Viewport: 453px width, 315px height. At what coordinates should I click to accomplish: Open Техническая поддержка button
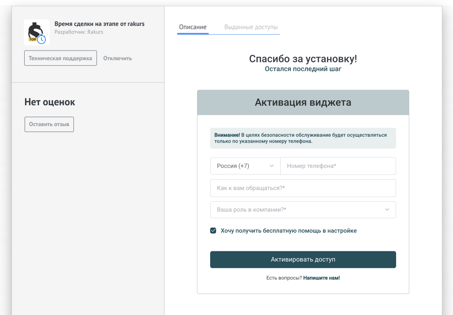pos(60,58)
